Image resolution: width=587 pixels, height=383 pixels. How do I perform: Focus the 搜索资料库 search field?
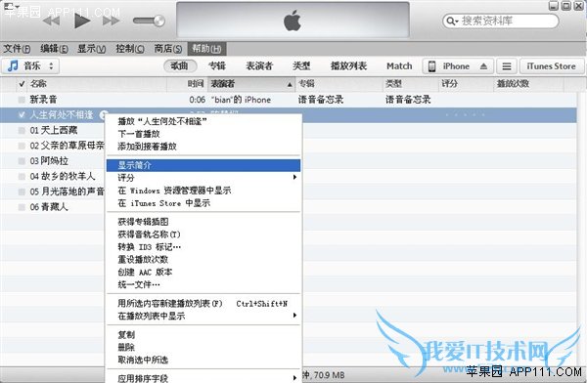[x=501, y=21]
